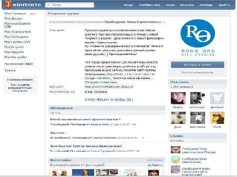
Task: Open люди in the top navigation
Action: [128, 5]
